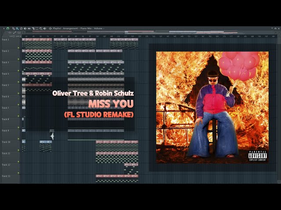The height and width of the screenshot is (210, 281).
Task: Click bar 85 on the timeline ruler
Action: [x=69, y=36]
